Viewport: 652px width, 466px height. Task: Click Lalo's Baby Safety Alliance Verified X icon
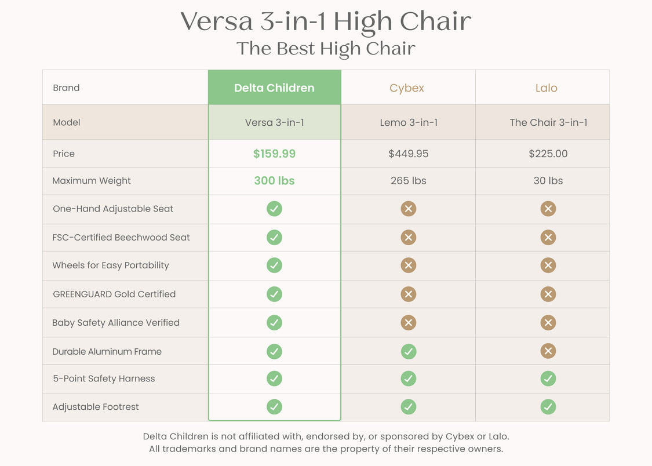548,323
